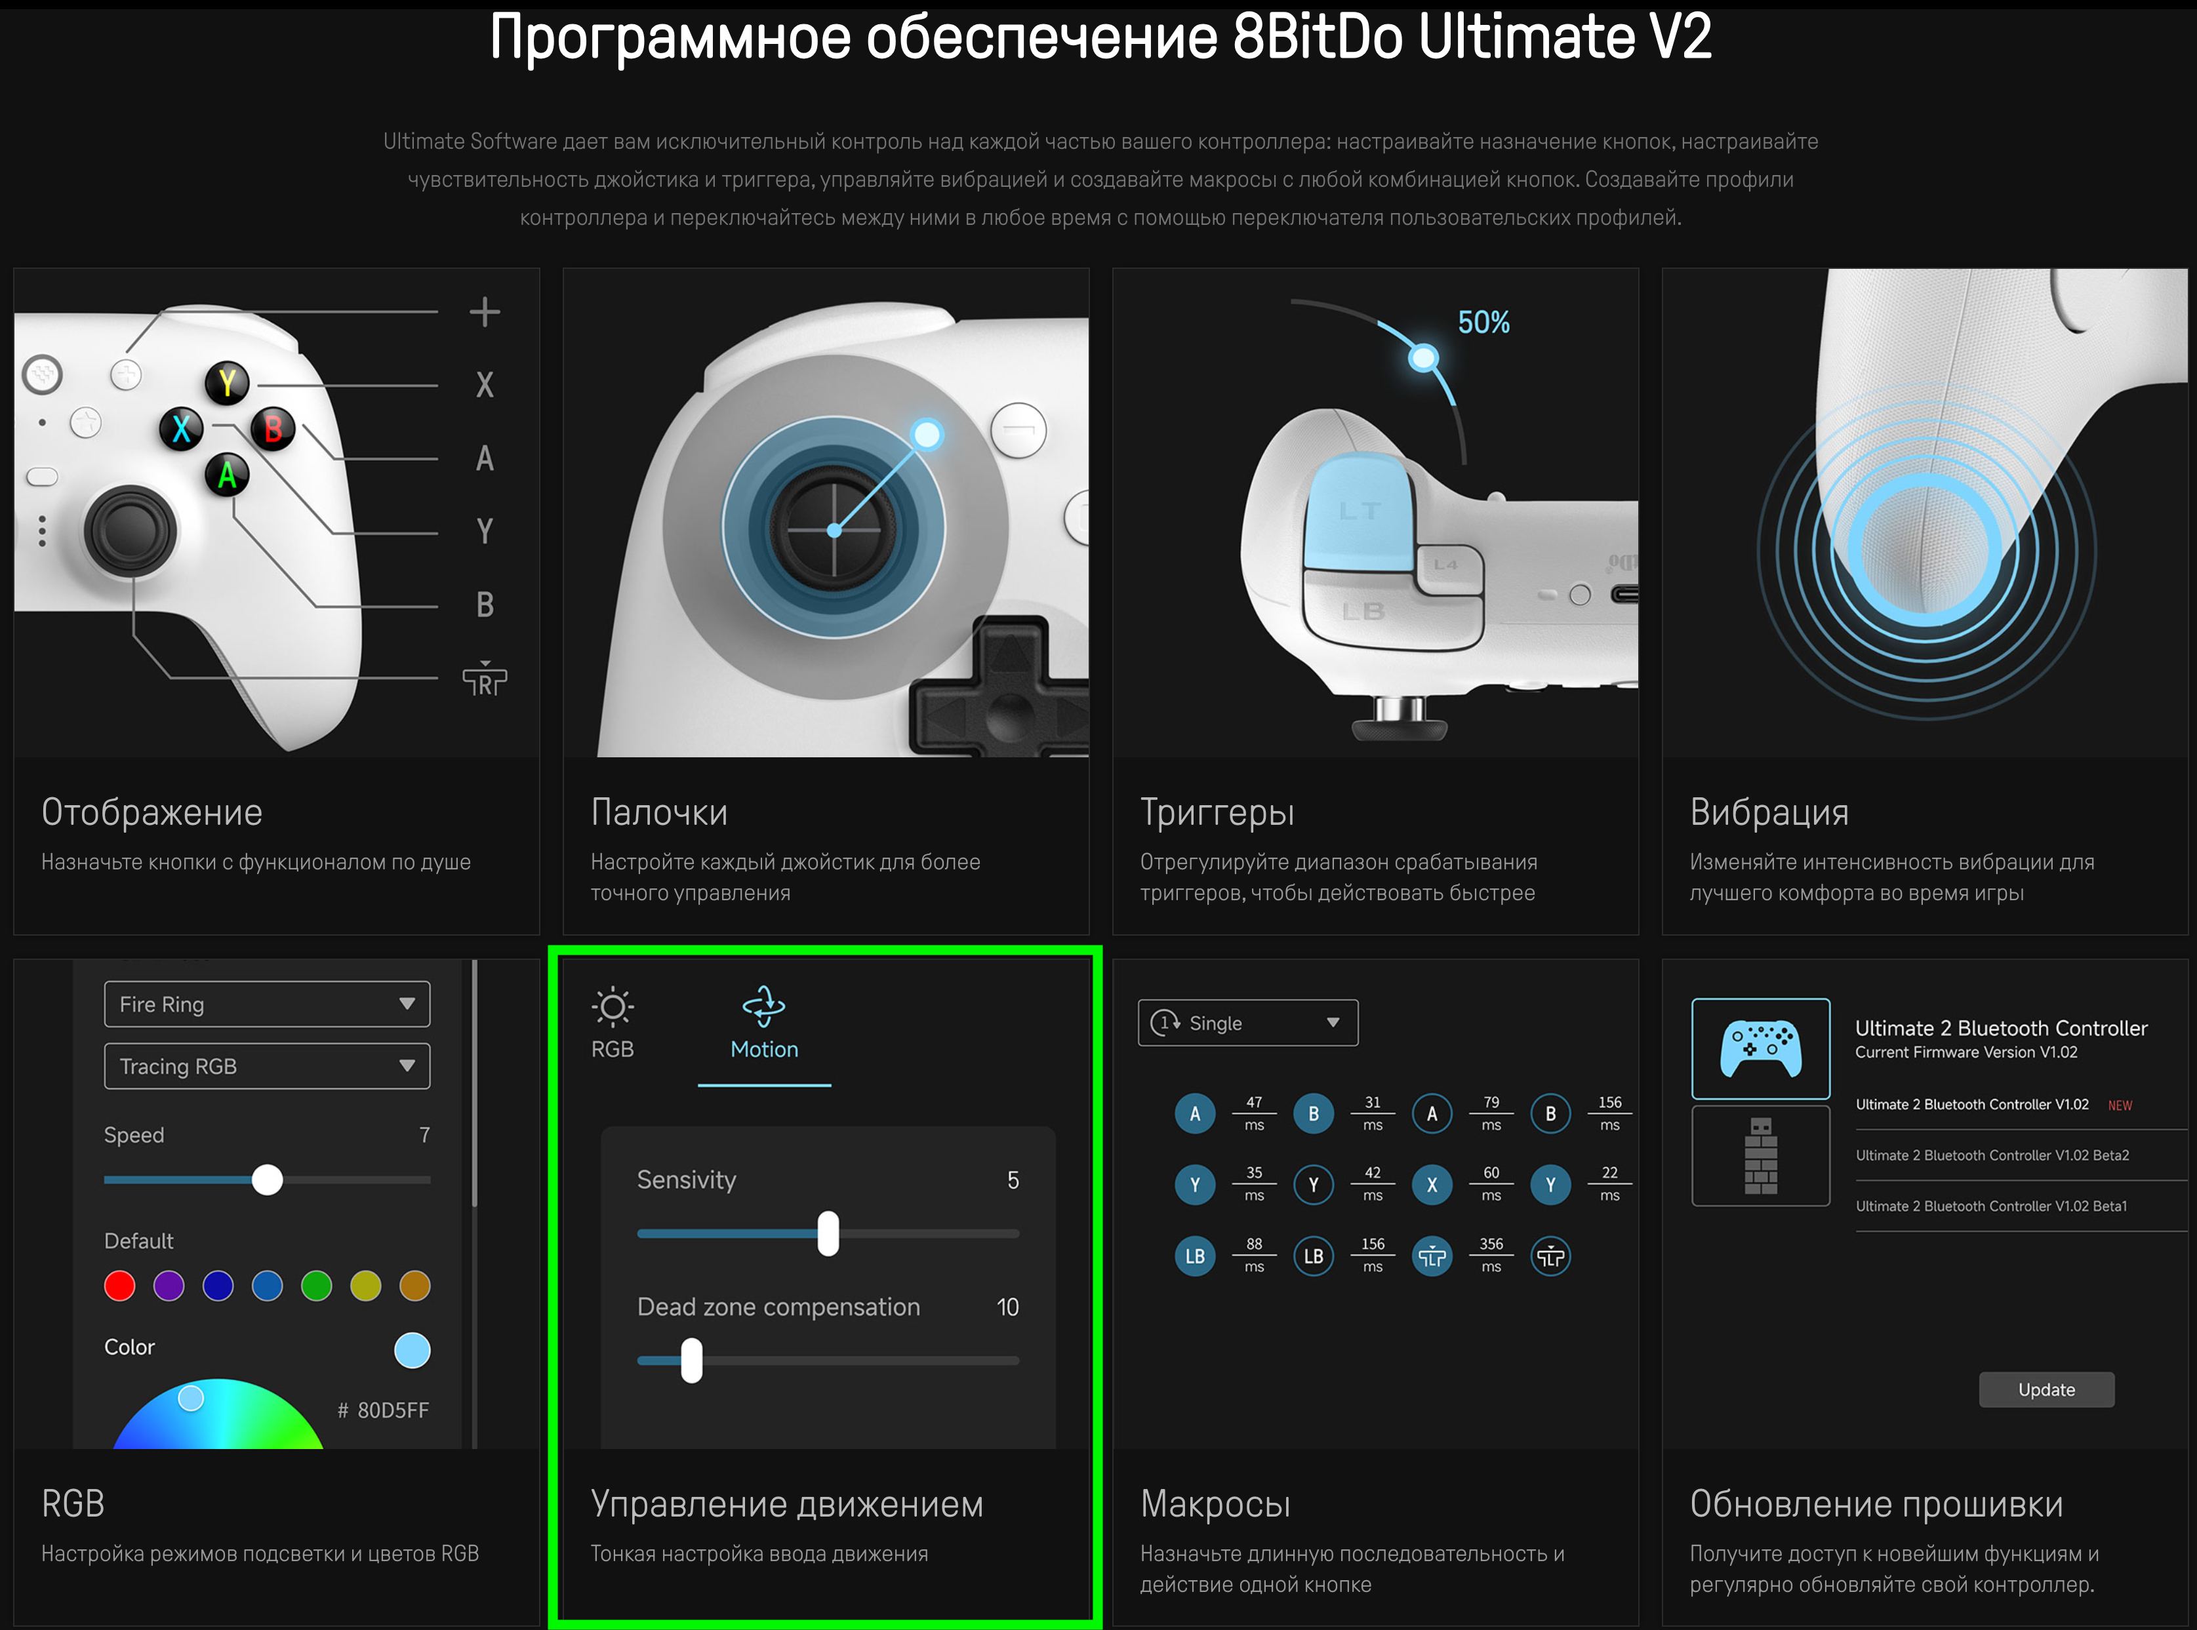The width and height of the screenshot is (2197, 1630).
Task: Click the current color circle beside Color
Action: [412, 1350]
